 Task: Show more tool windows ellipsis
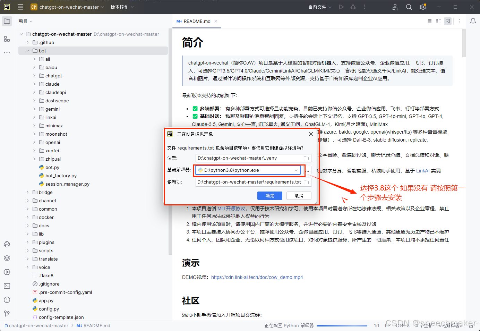[x=7, y=53]
